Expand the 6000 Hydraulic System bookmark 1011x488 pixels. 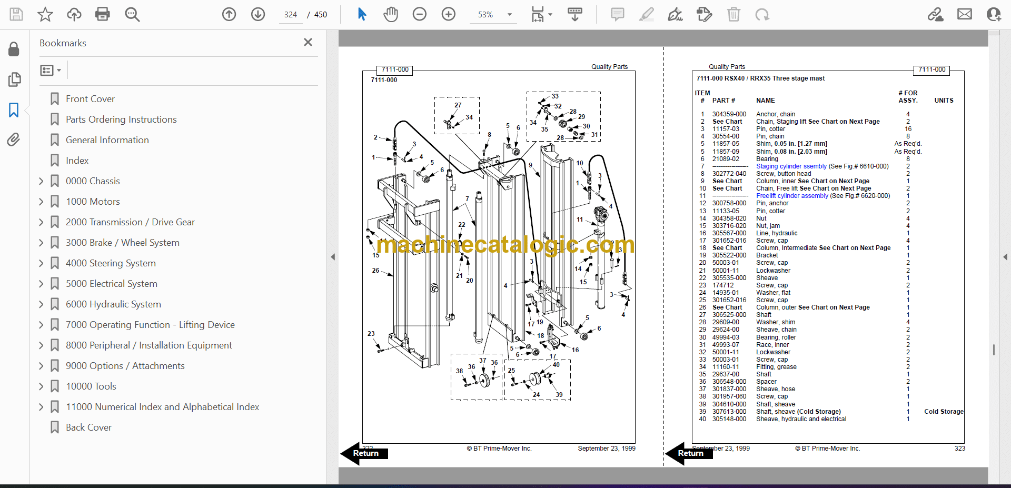41,304
